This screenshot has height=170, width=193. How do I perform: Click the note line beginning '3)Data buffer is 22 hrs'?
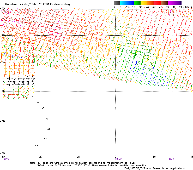(x=92, y=166)
